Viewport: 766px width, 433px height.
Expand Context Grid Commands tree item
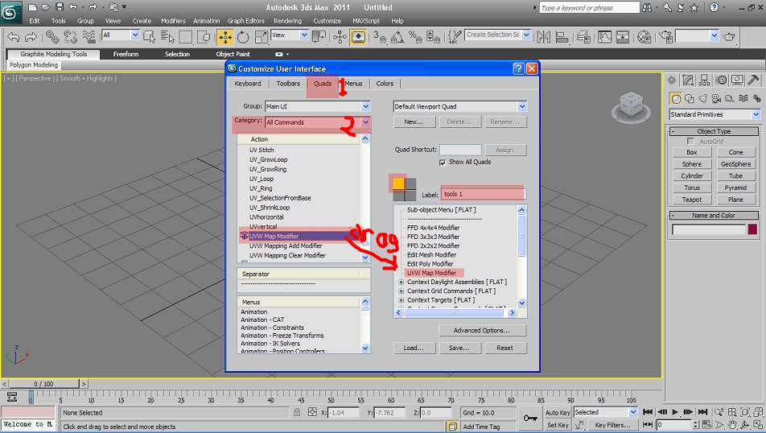coord(401,291)
